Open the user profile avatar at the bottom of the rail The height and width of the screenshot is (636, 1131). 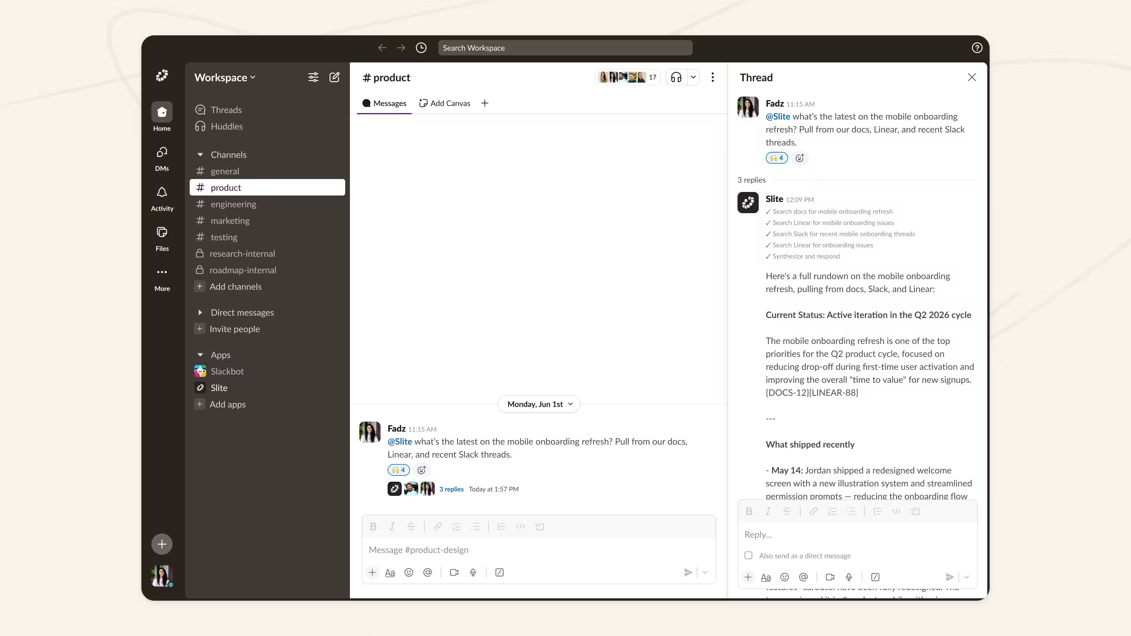click(162, 576)
